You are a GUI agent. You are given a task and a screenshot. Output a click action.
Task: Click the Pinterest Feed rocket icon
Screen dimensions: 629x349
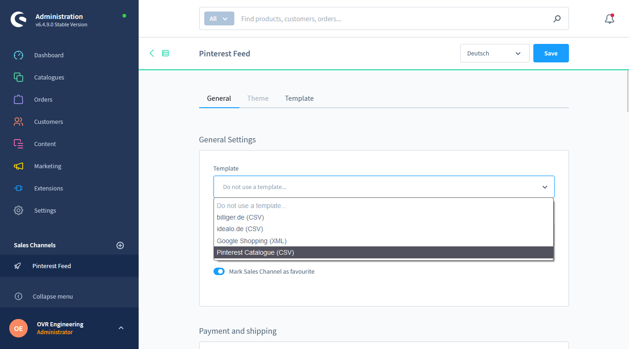[x=18, y=266]
